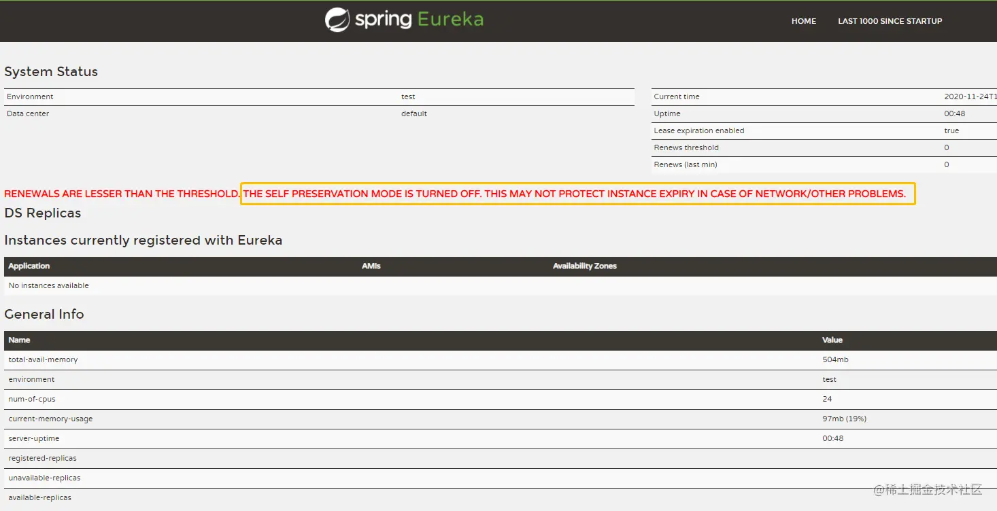Select the server-uptime row name
Image resolution: width=997 pixels, height=511 pixels.
click(x=34, y=439)
